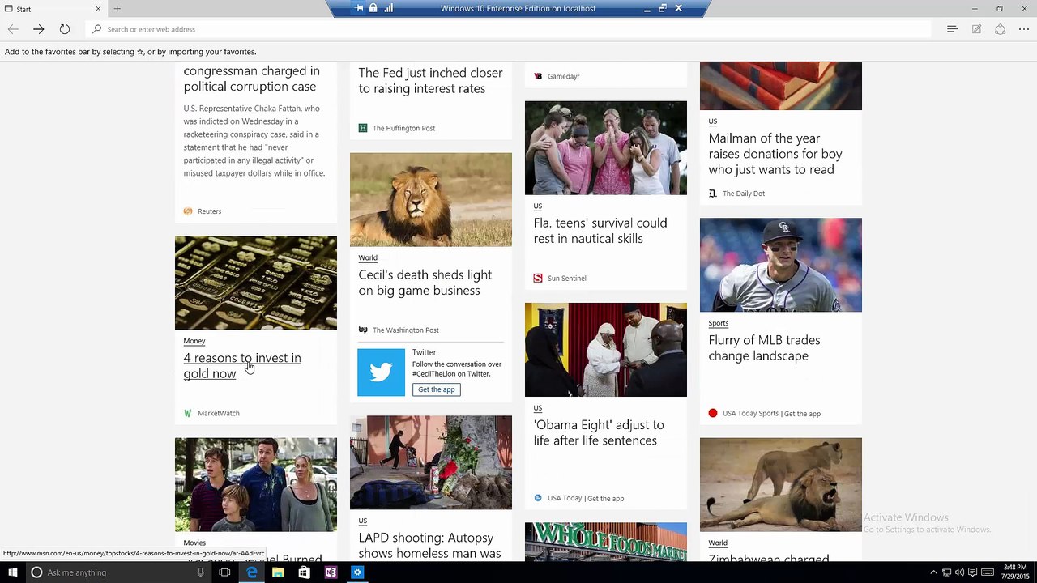Click the lion photo above Cecil's death

(431, 199)
